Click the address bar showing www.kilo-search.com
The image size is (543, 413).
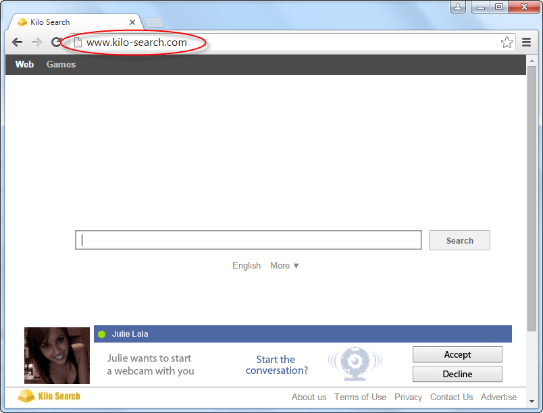click(292, 43)
